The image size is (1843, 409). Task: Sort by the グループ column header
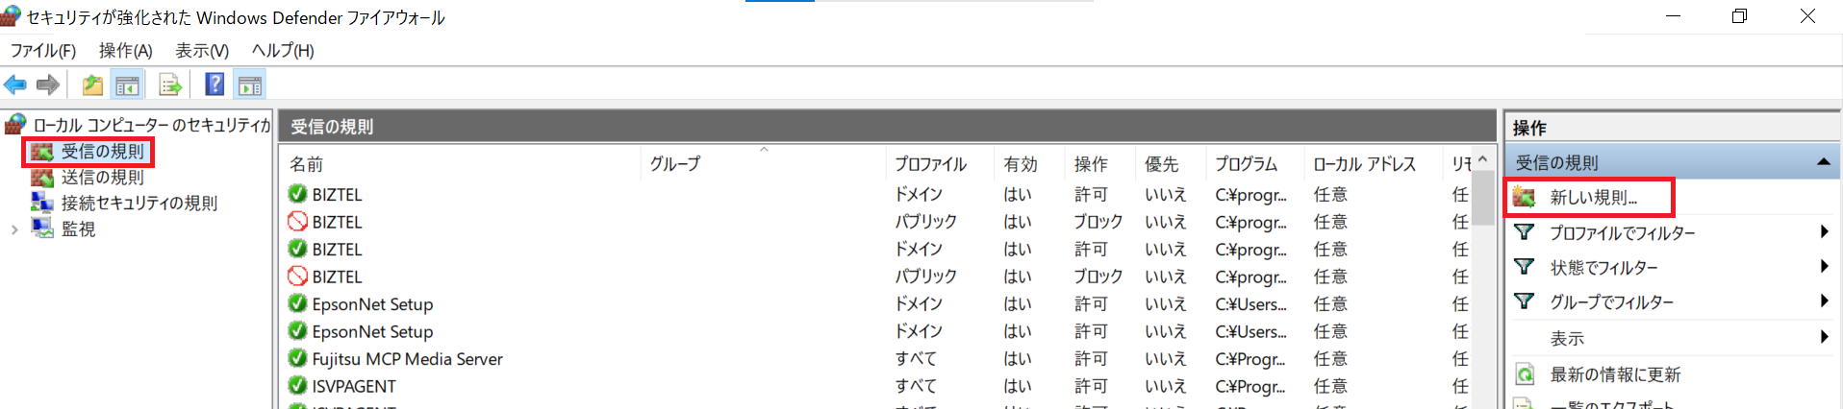click(764, 164)
